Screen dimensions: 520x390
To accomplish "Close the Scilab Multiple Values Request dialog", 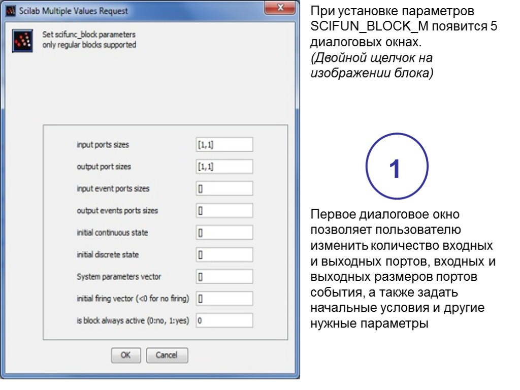I will tap(280, 8).
